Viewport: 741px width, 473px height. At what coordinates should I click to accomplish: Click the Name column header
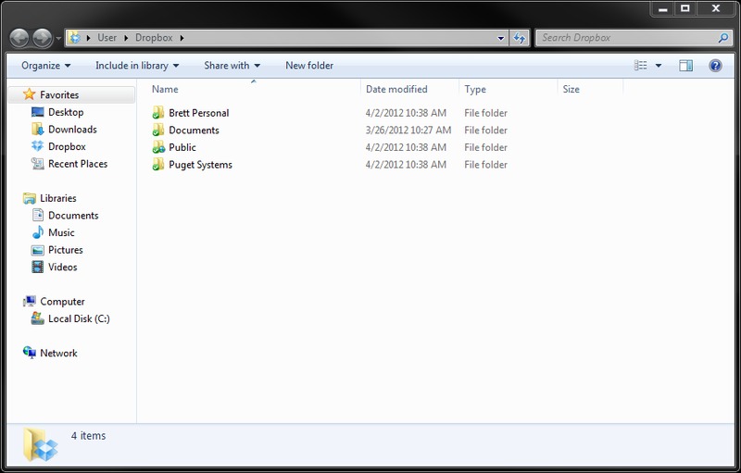tap(165, 90)
